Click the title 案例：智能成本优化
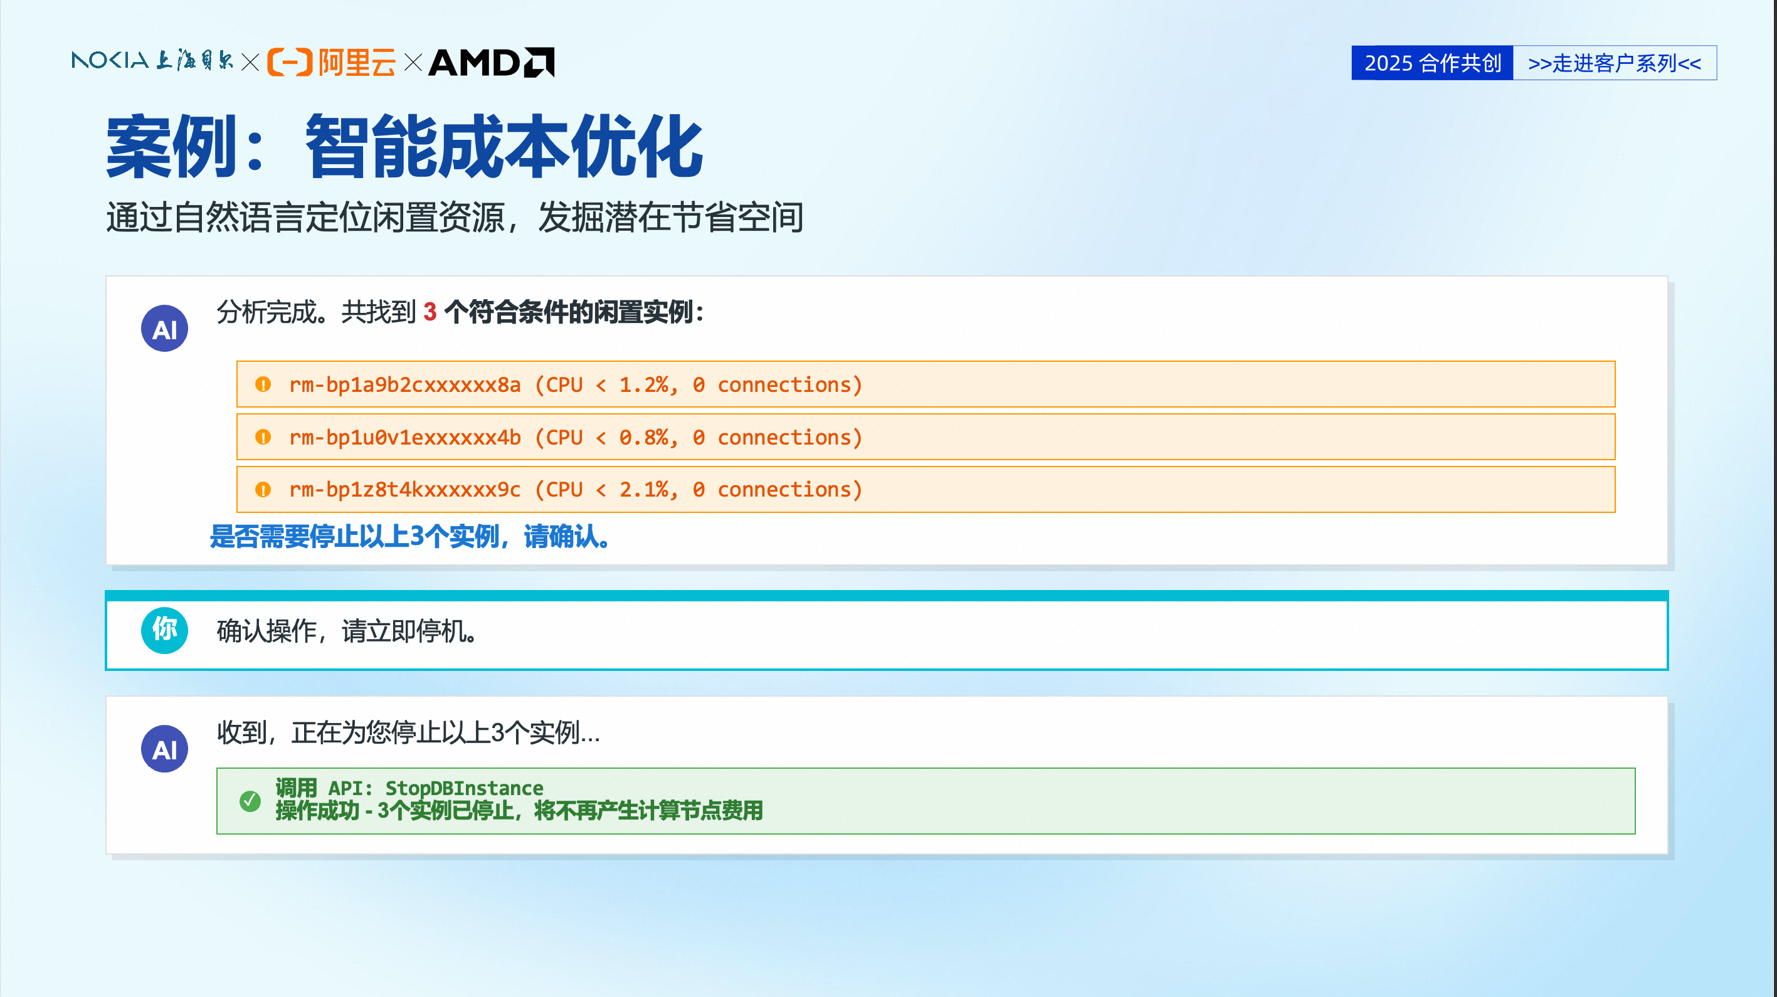1777x997 pixels. (404, 146)
